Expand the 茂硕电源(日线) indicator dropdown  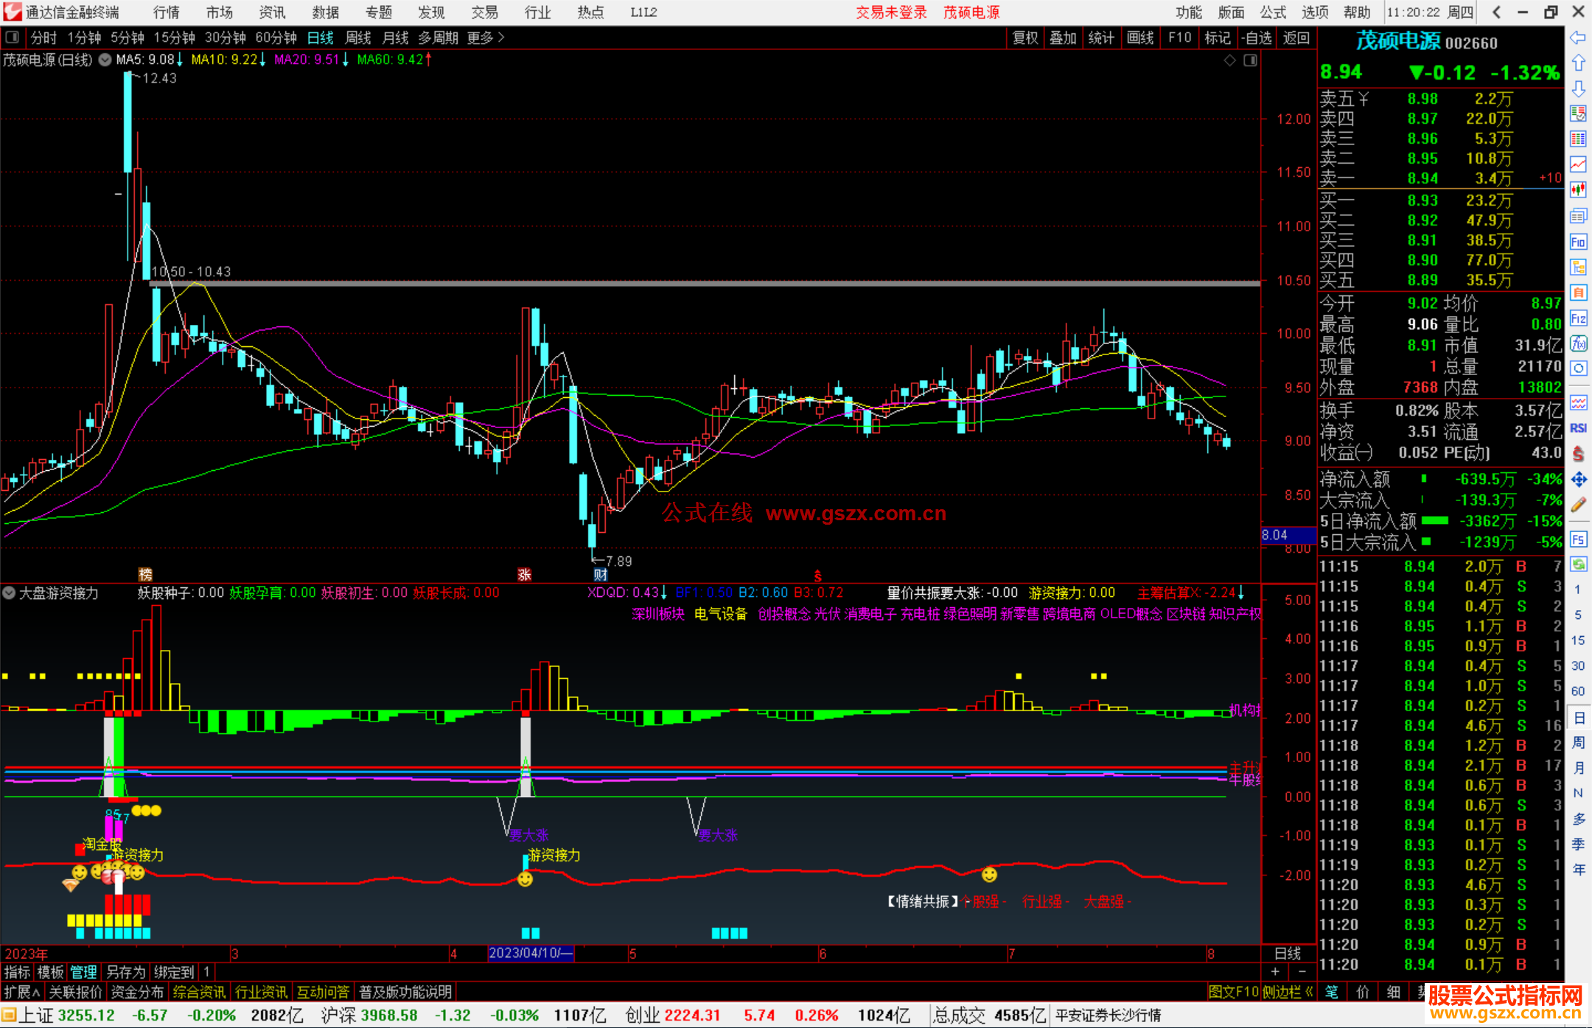[105, 60]
